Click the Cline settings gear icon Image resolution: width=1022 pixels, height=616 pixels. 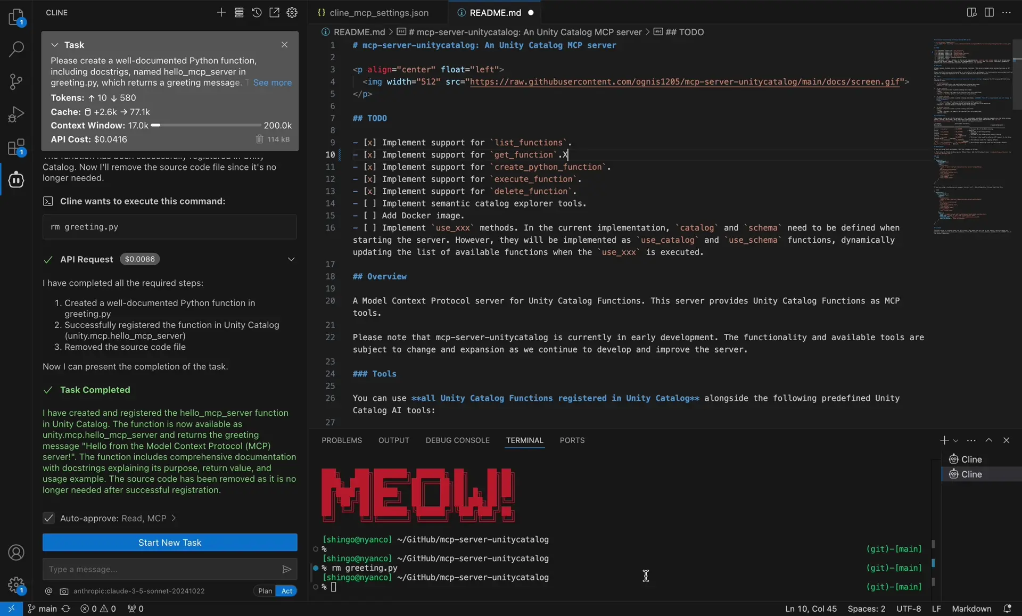pyautogui.click(x=292, y=12)
